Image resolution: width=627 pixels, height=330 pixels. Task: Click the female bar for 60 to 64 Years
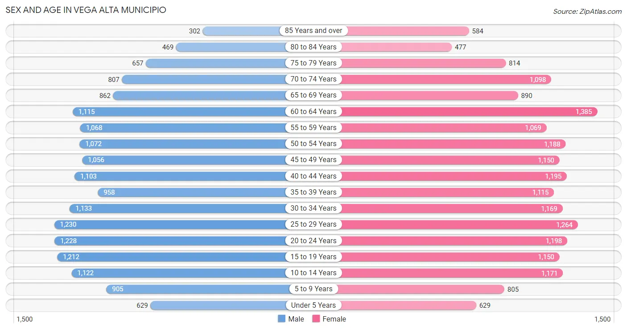tap(469, 112)
